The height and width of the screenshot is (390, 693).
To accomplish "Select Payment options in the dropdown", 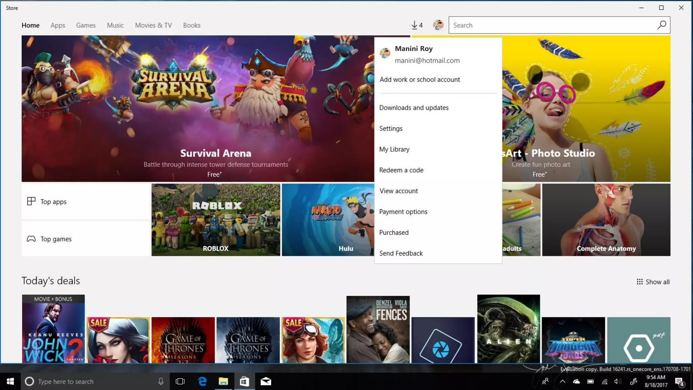I will [x=403, y=212].
